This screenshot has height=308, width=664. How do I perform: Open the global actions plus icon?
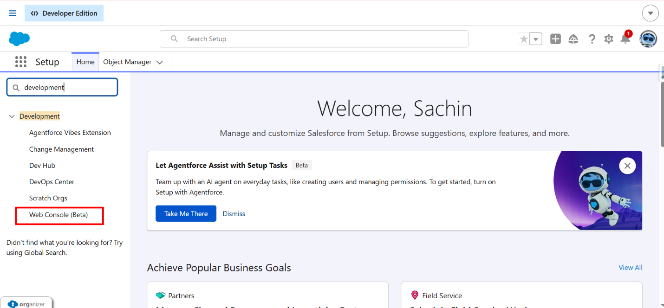click(x=555, y=39)
